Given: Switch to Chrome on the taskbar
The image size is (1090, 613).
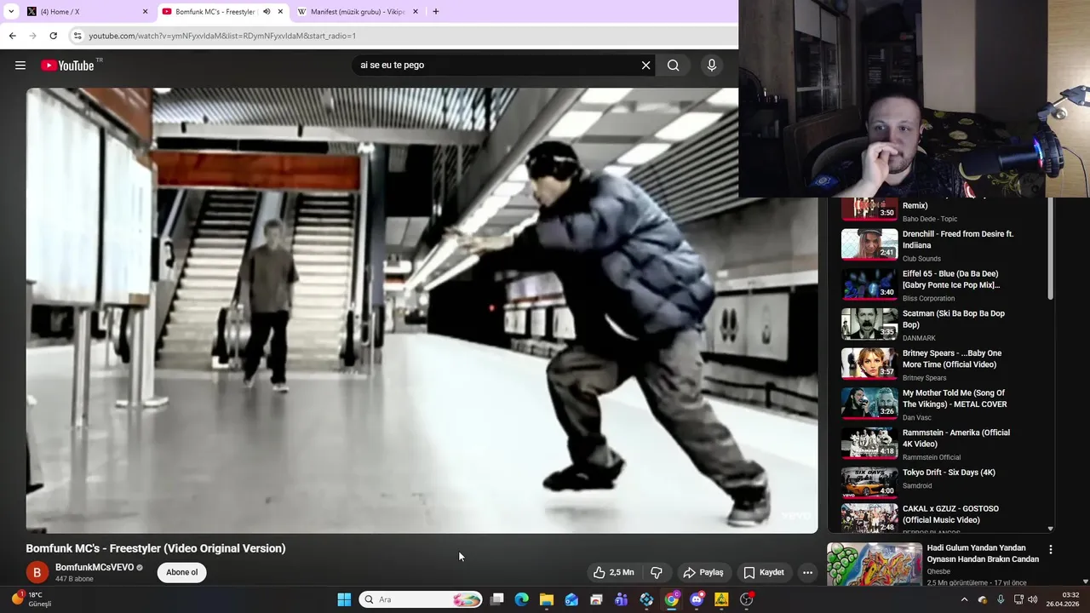Looking at the screenshot, I should [672, 599].
